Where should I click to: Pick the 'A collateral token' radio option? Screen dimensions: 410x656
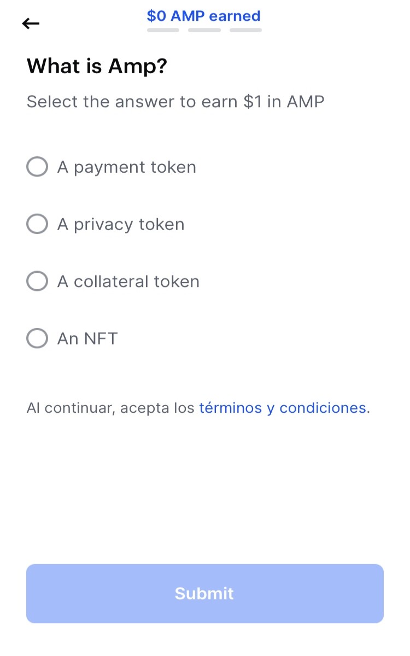click(37, 282)
